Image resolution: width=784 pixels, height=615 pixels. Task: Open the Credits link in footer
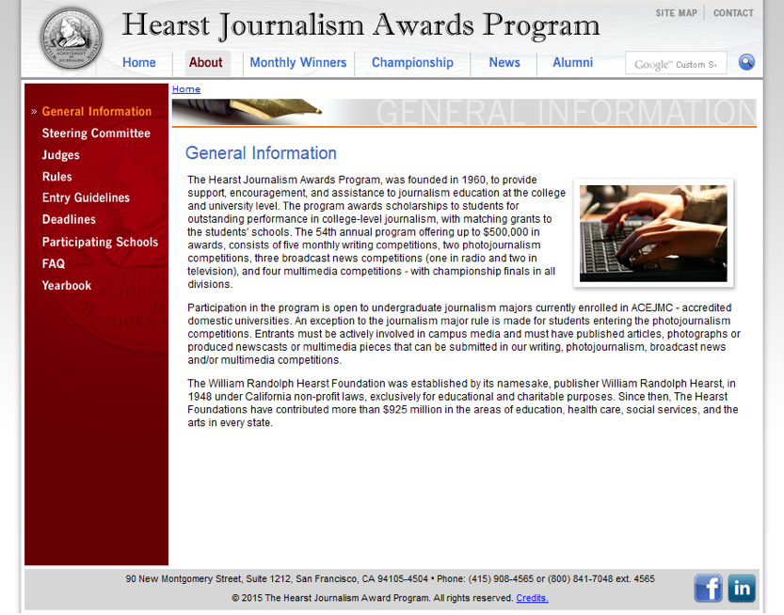(532, 598)
